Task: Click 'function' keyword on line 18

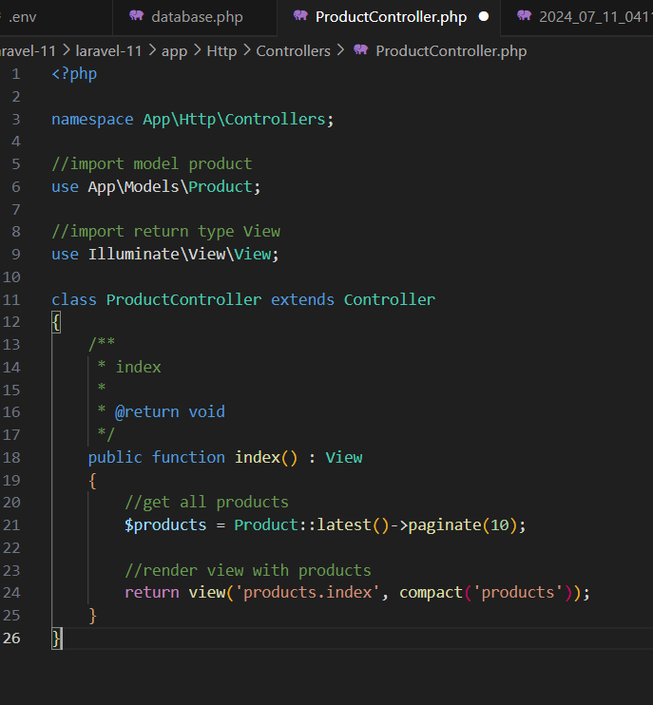Action: [188, 458]
